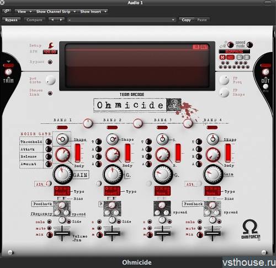Click the large Band 4 Gain knob

tap(213, 174)
